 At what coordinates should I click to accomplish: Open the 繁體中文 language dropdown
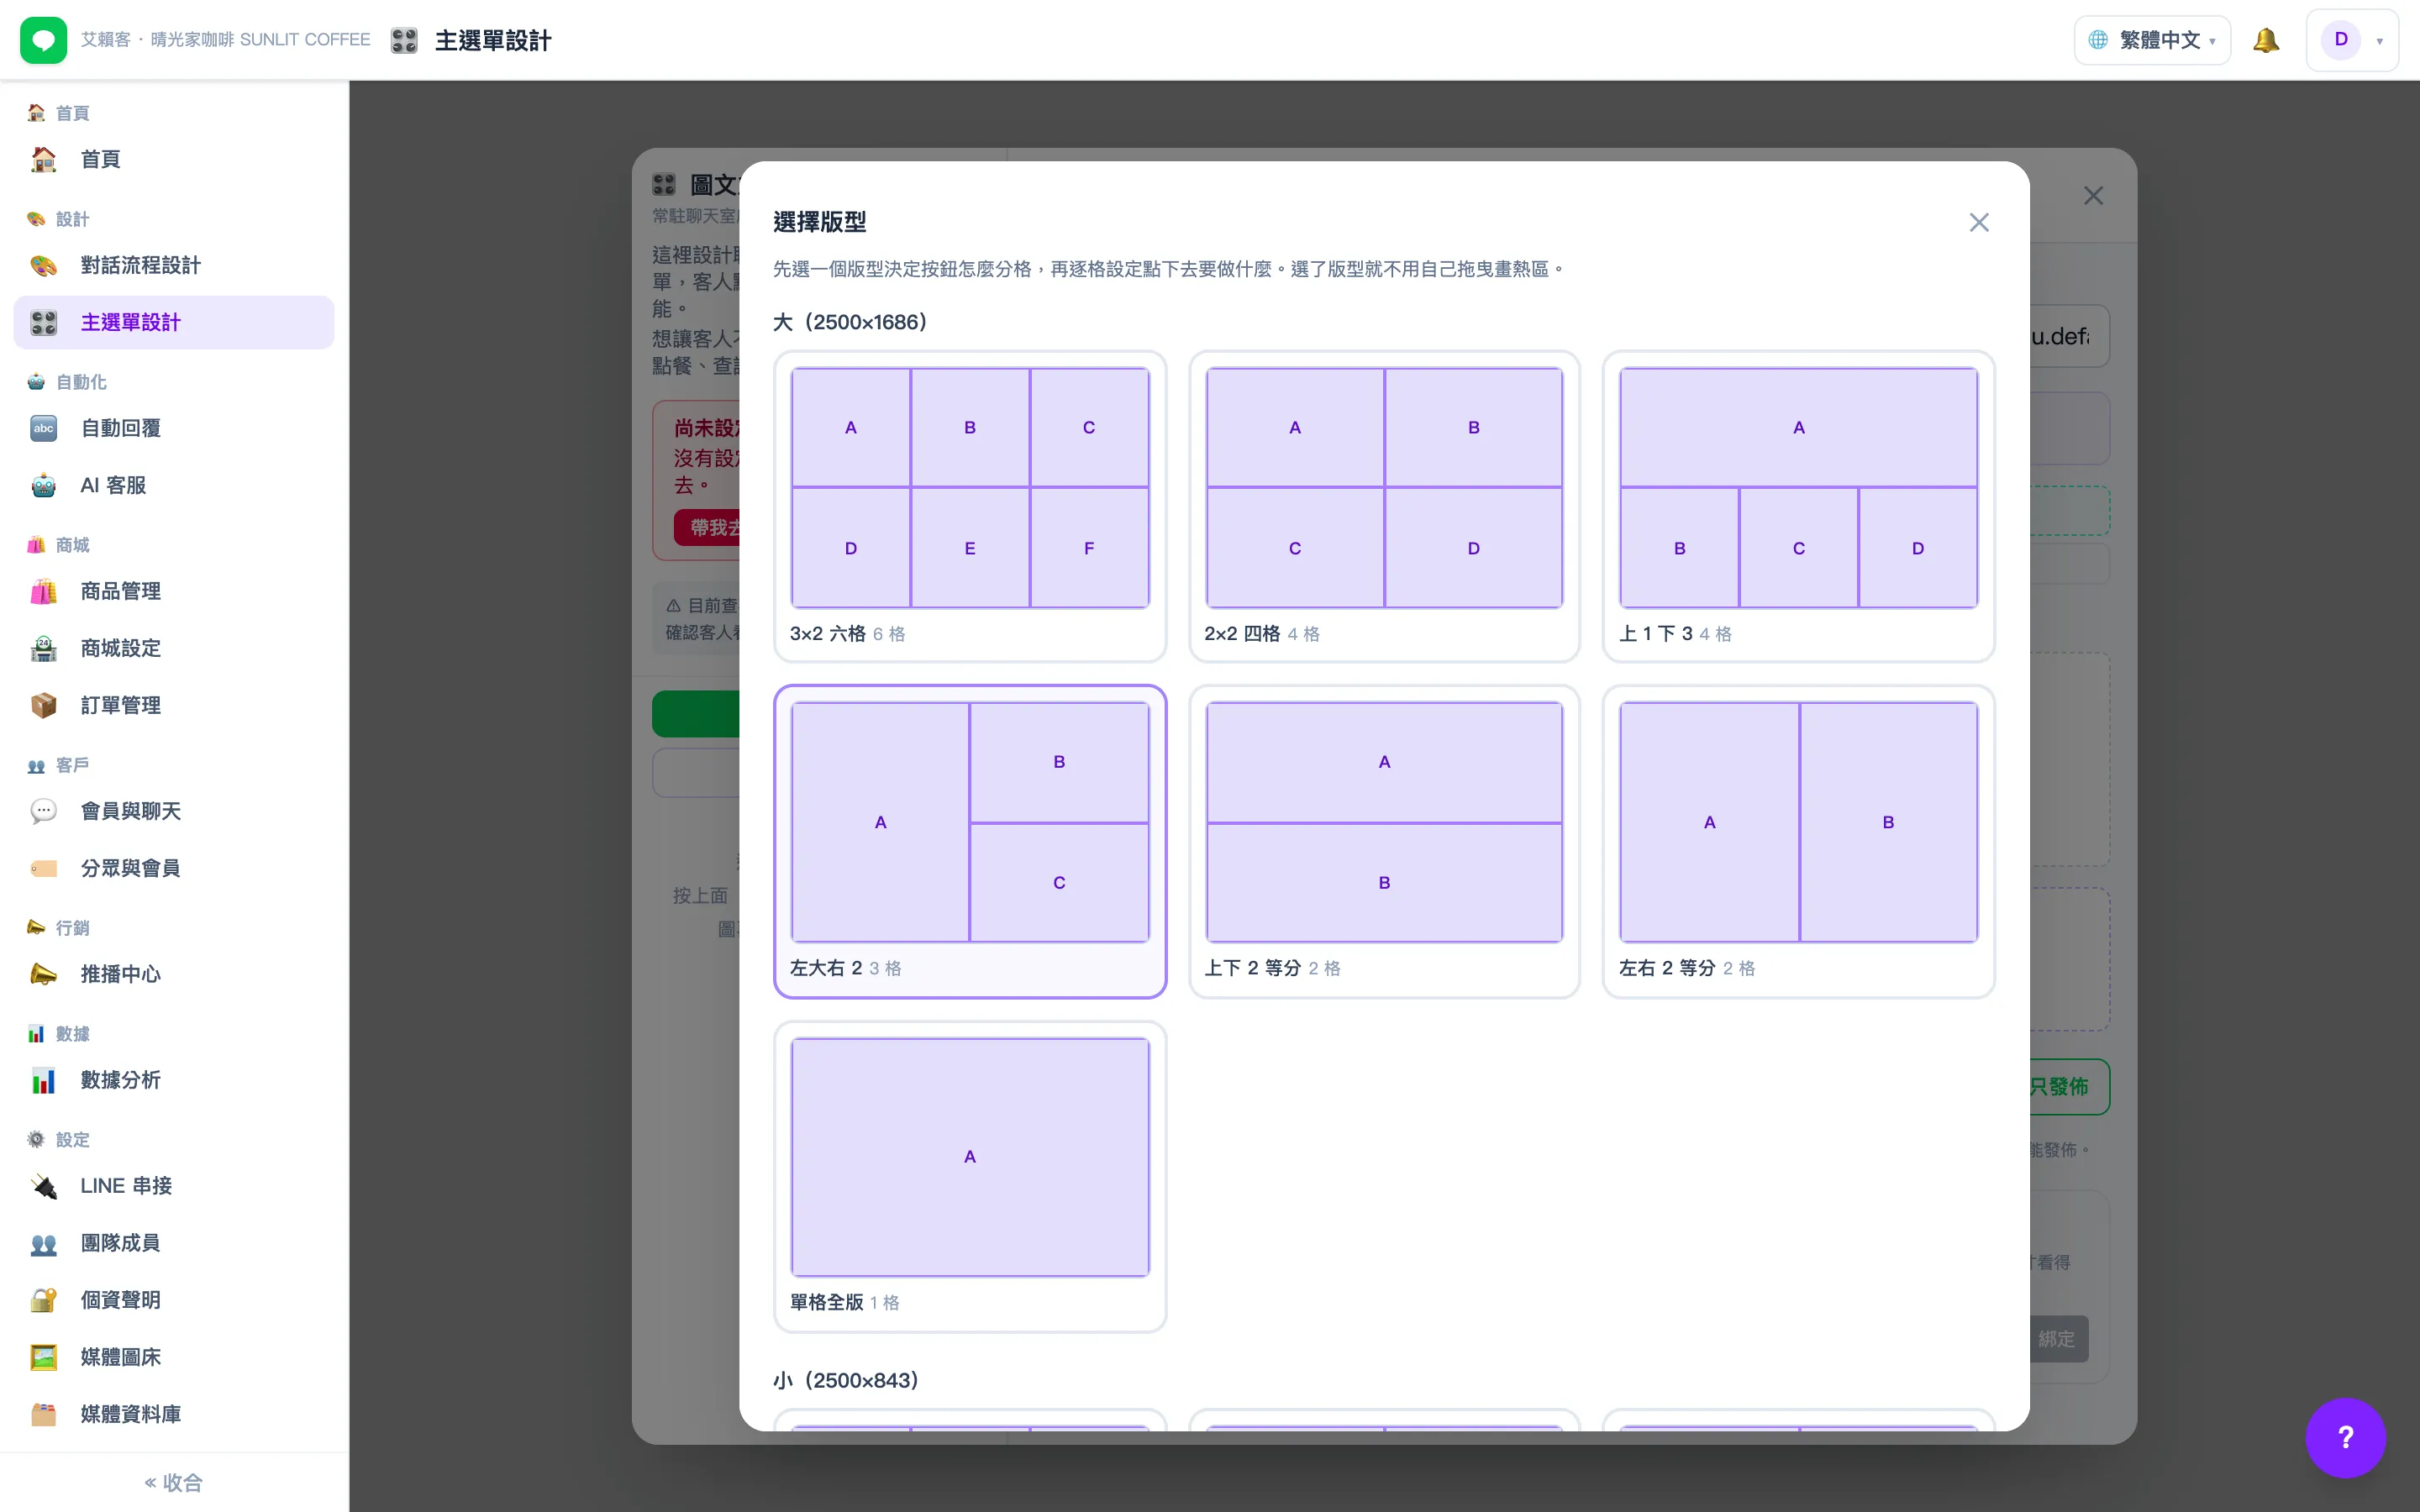(x=2152, y=40)
